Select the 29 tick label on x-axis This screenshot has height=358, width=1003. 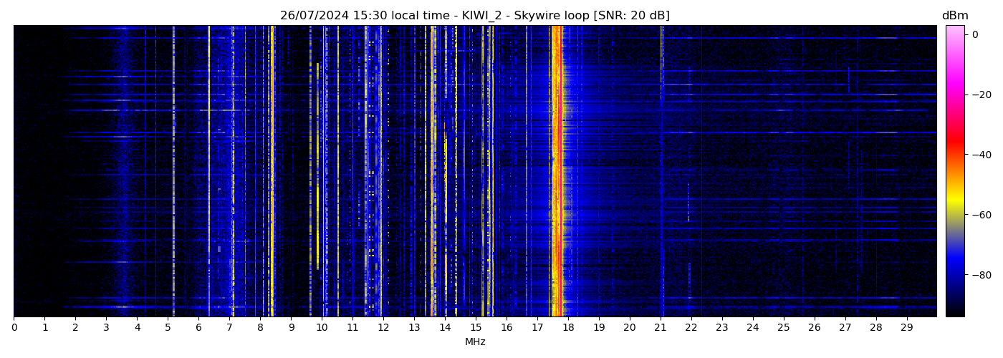point(906,328)
